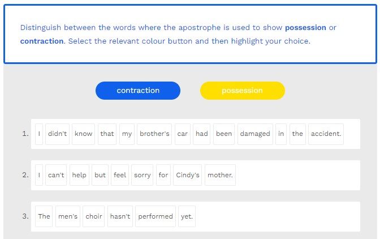Click the word "accident." in sentence 1

click(x=326, y=134)
